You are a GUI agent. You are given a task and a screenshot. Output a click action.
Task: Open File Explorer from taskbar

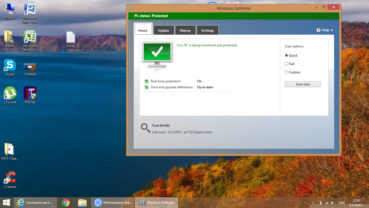(x=82, y=202)
